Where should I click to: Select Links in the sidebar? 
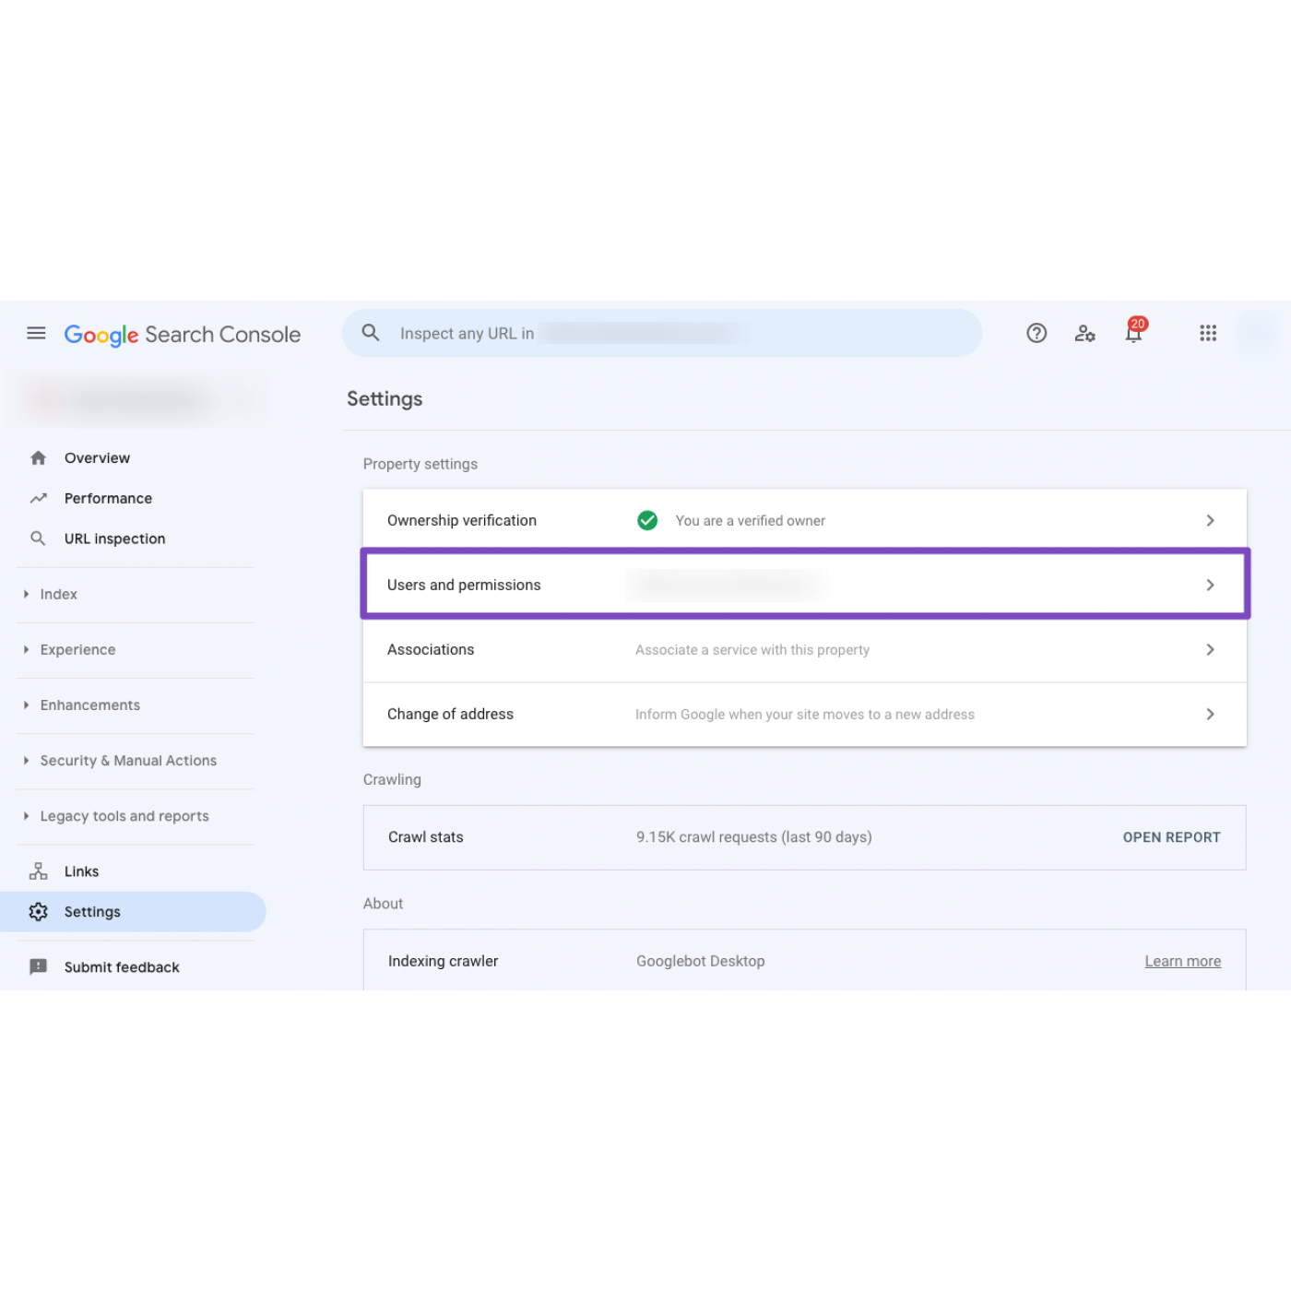tap(81, 871)
